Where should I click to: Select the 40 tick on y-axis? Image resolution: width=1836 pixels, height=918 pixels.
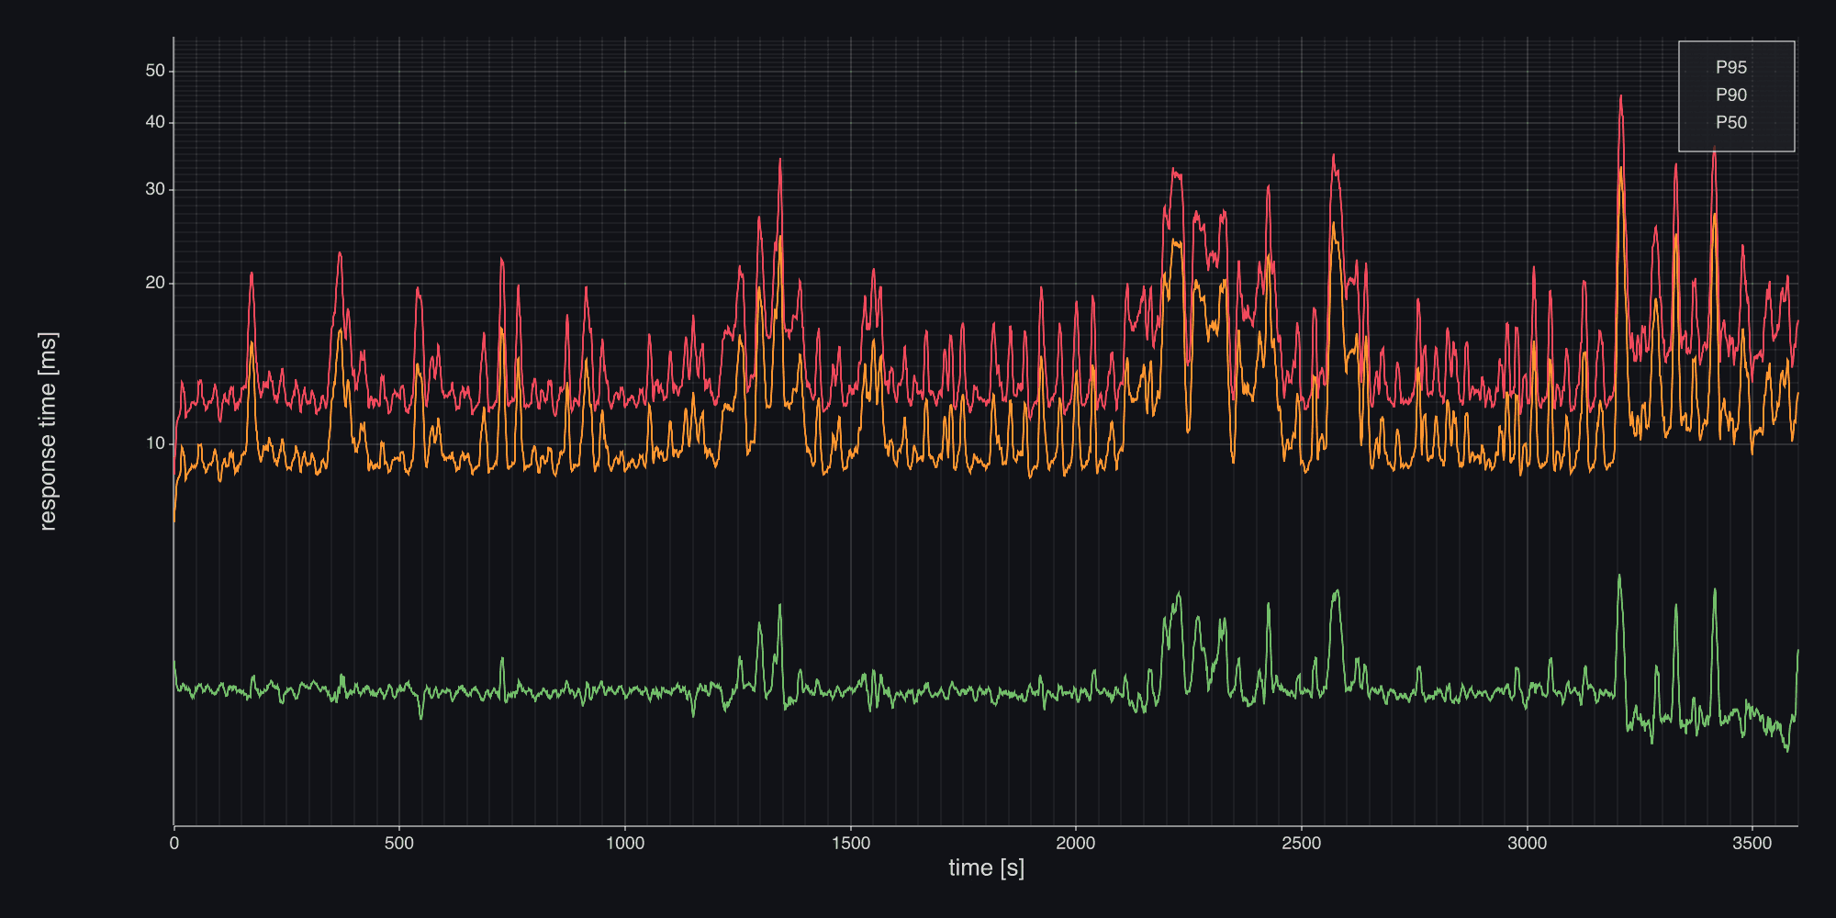point(155,122)
